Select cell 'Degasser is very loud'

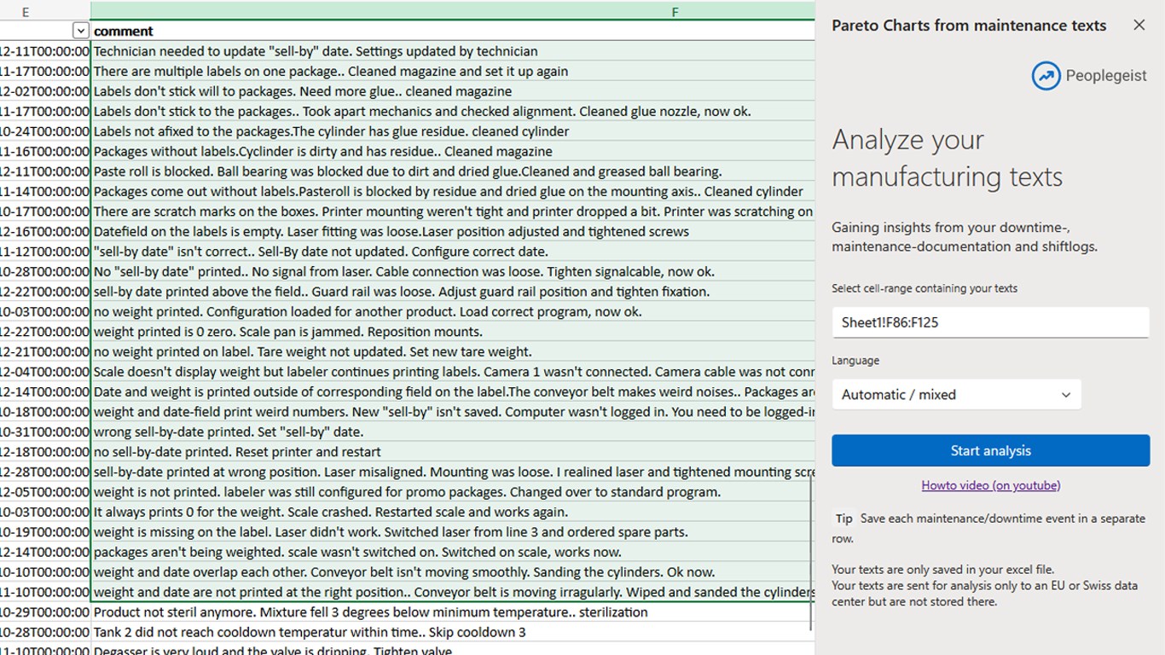click(x=453, y=650)
